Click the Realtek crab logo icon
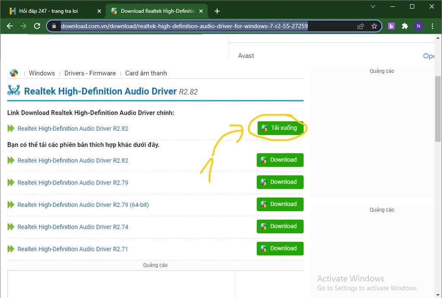This screenshot has width=442, height=298. click(x=14, y=91)
